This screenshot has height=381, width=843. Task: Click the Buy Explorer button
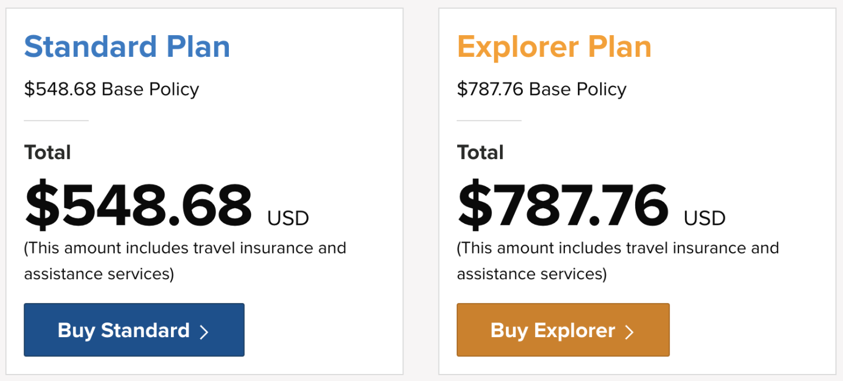563,330
